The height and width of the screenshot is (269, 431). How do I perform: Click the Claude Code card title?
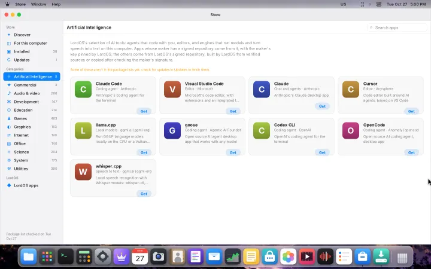point(108,84)
